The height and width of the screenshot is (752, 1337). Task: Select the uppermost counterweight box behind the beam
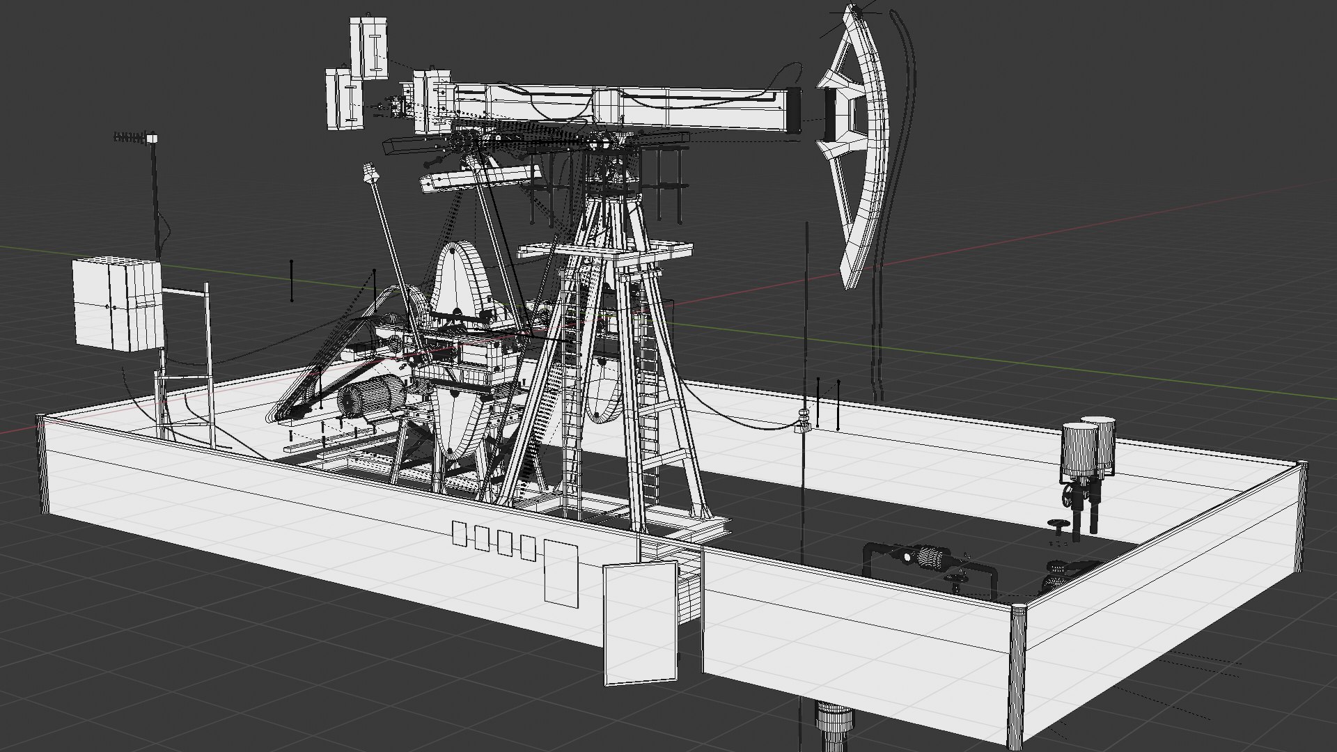pyautogui.click(x=369, y=47)
